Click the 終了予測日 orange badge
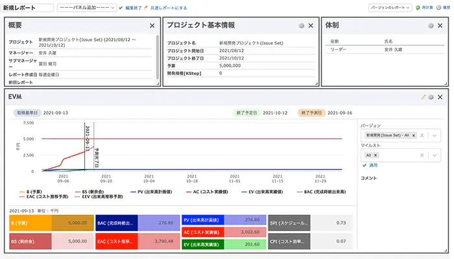The image size is (454, 259). pos(311,113)
